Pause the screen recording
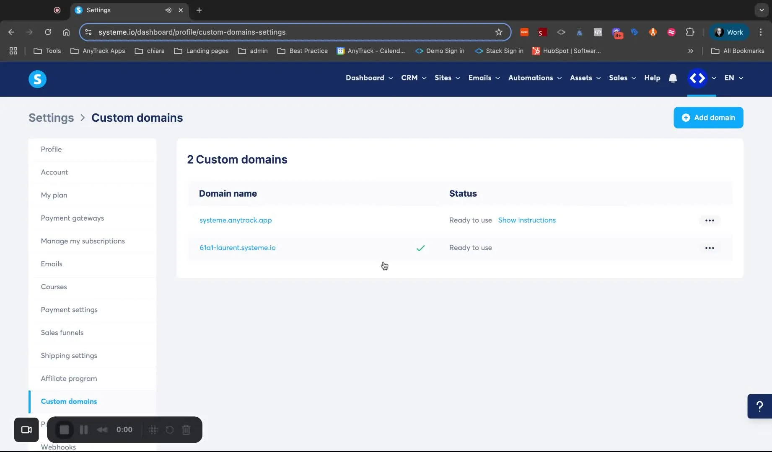This screenshot has height=452, width=772. [x=84, y=430]
